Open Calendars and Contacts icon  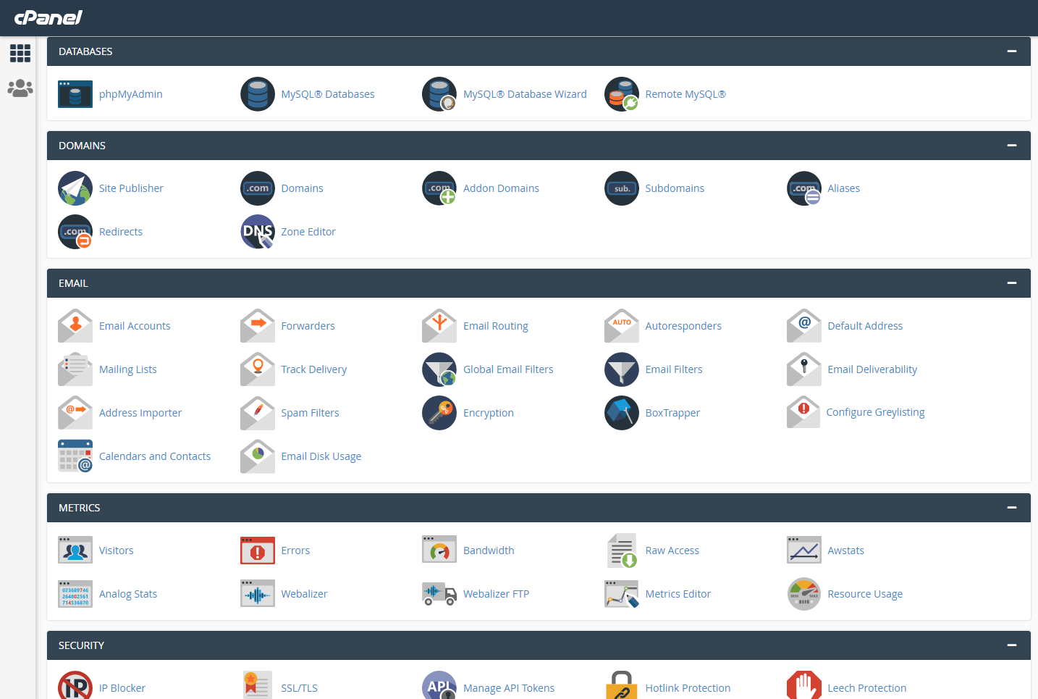tap(75, 456)
